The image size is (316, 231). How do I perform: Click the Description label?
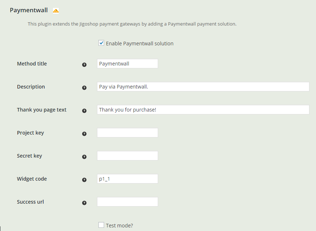coord(31,87)
